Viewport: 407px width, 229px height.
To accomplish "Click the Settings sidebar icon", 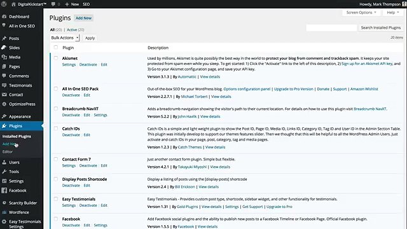I will [x=4, y=181].
